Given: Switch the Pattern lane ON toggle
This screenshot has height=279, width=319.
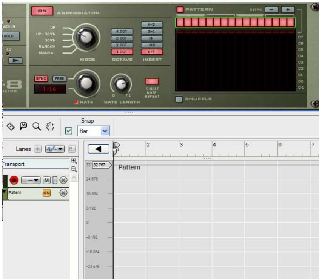Looking at the screenshot, I should click(x=47, y=192).
